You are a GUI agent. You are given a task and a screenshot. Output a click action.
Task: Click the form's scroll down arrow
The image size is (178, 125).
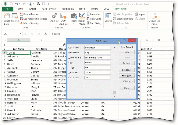(x=115, y=96)
